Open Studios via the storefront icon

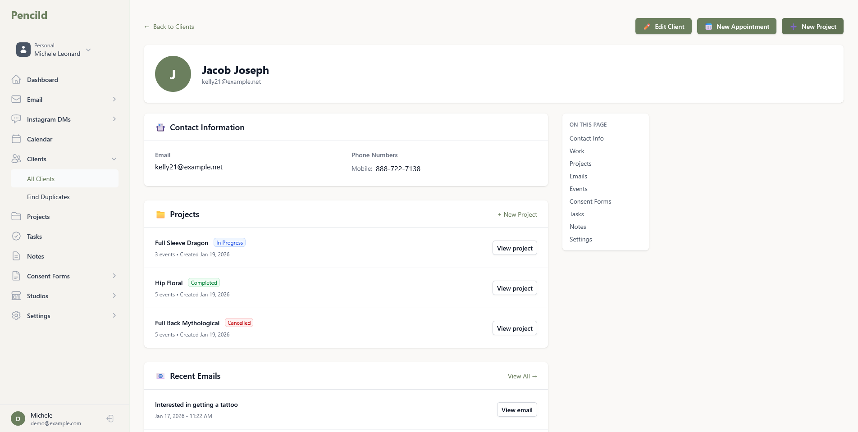coord(16,296)
